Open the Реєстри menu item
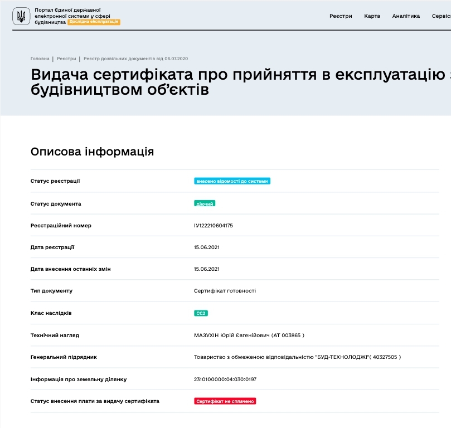 341,16
